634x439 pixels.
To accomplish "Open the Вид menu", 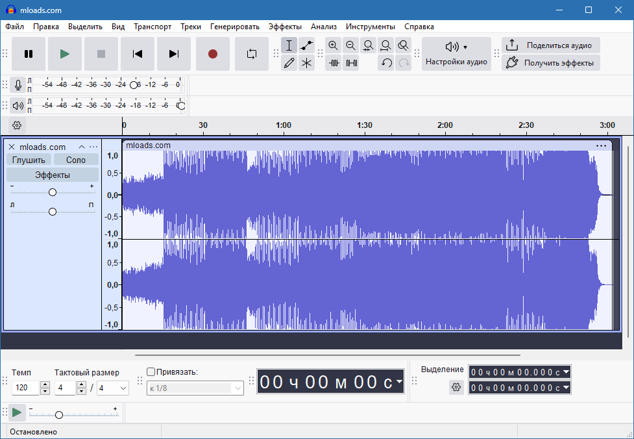I will tap(118, 27).
